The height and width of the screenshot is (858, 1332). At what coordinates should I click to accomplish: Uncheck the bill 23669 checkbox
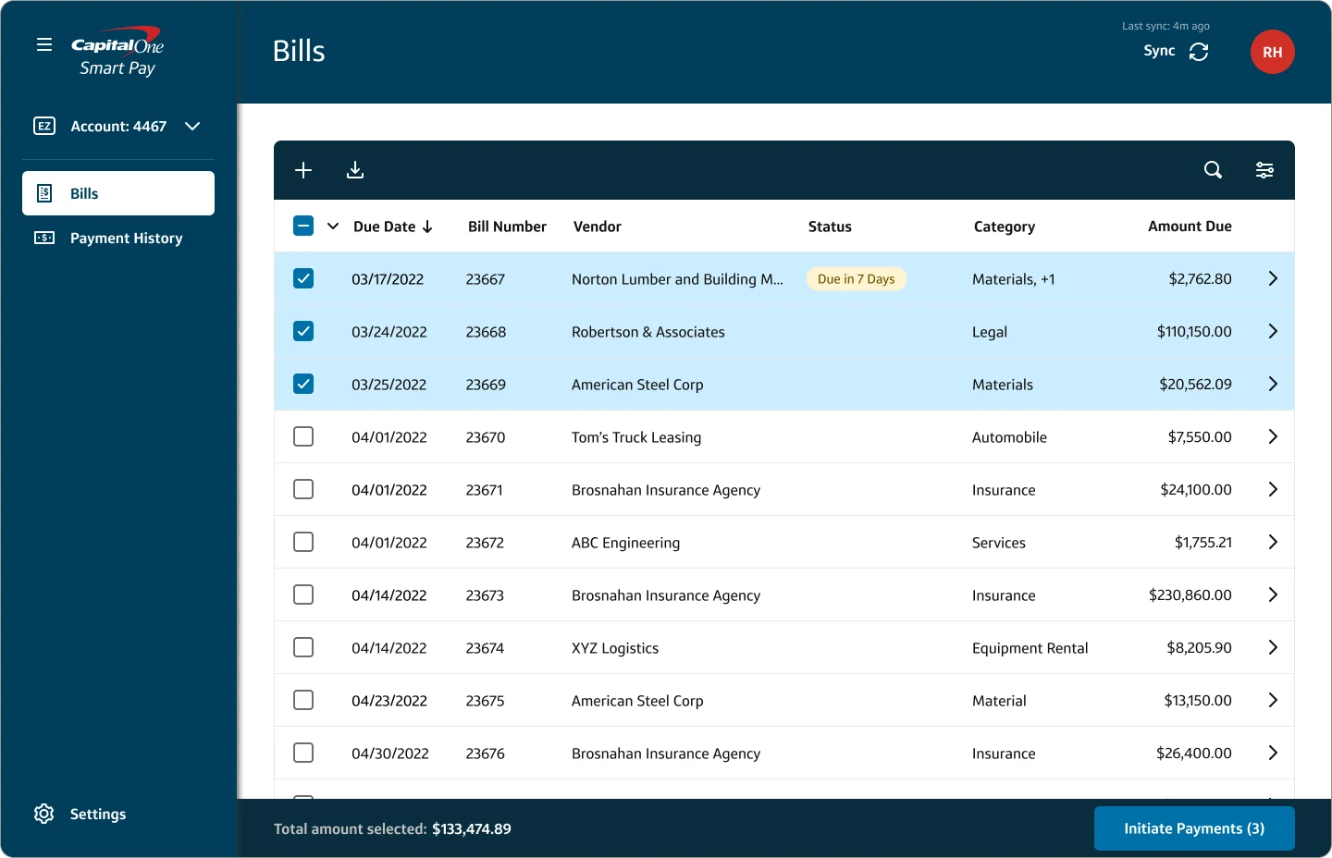(303, 384)
